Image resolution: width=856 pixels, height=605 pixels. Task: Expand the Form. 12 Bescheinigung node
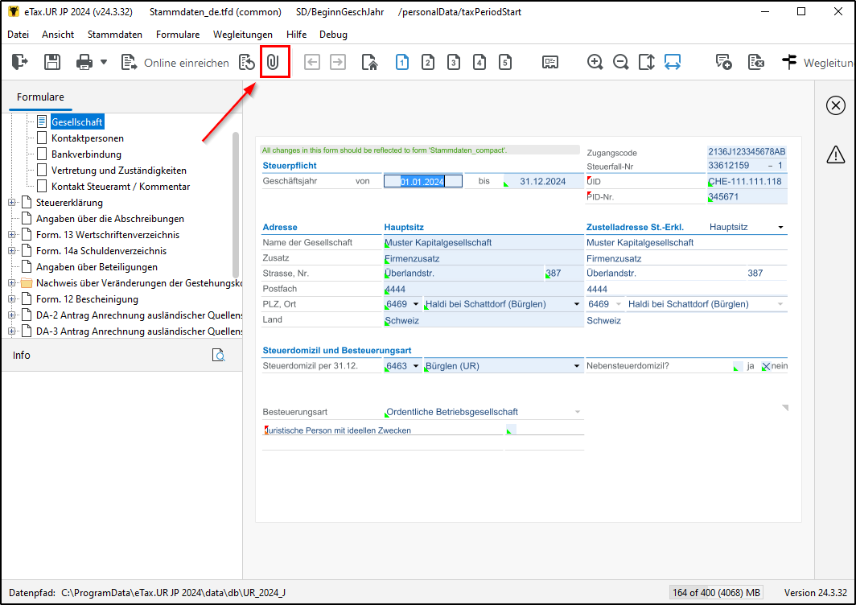pyautogui.click(x=11, y=299)
